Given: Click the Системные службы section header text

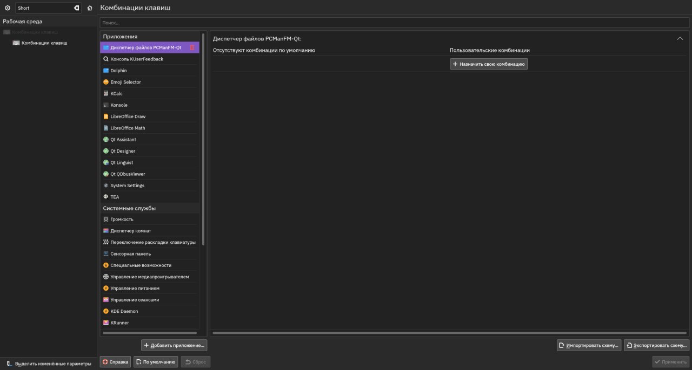Looking at the screenshot, I should coord(129,208).
